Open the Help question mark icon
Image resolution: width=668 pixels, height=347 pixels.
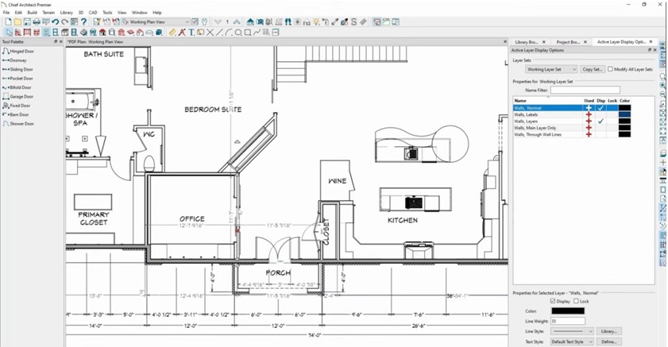tap(84, 21)
